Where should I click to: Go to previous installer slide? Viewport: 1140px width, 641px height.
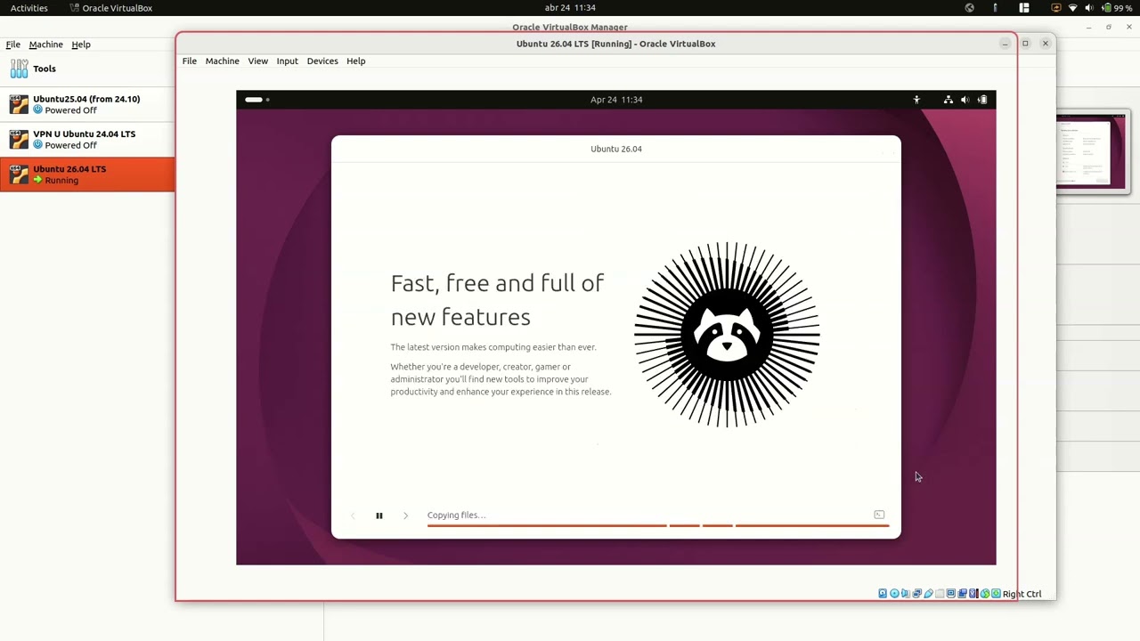[353, 515]
